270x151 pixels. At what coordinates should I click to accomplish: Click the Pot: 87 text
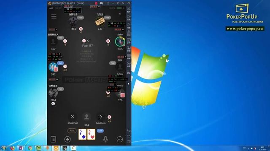coord(87,46)
